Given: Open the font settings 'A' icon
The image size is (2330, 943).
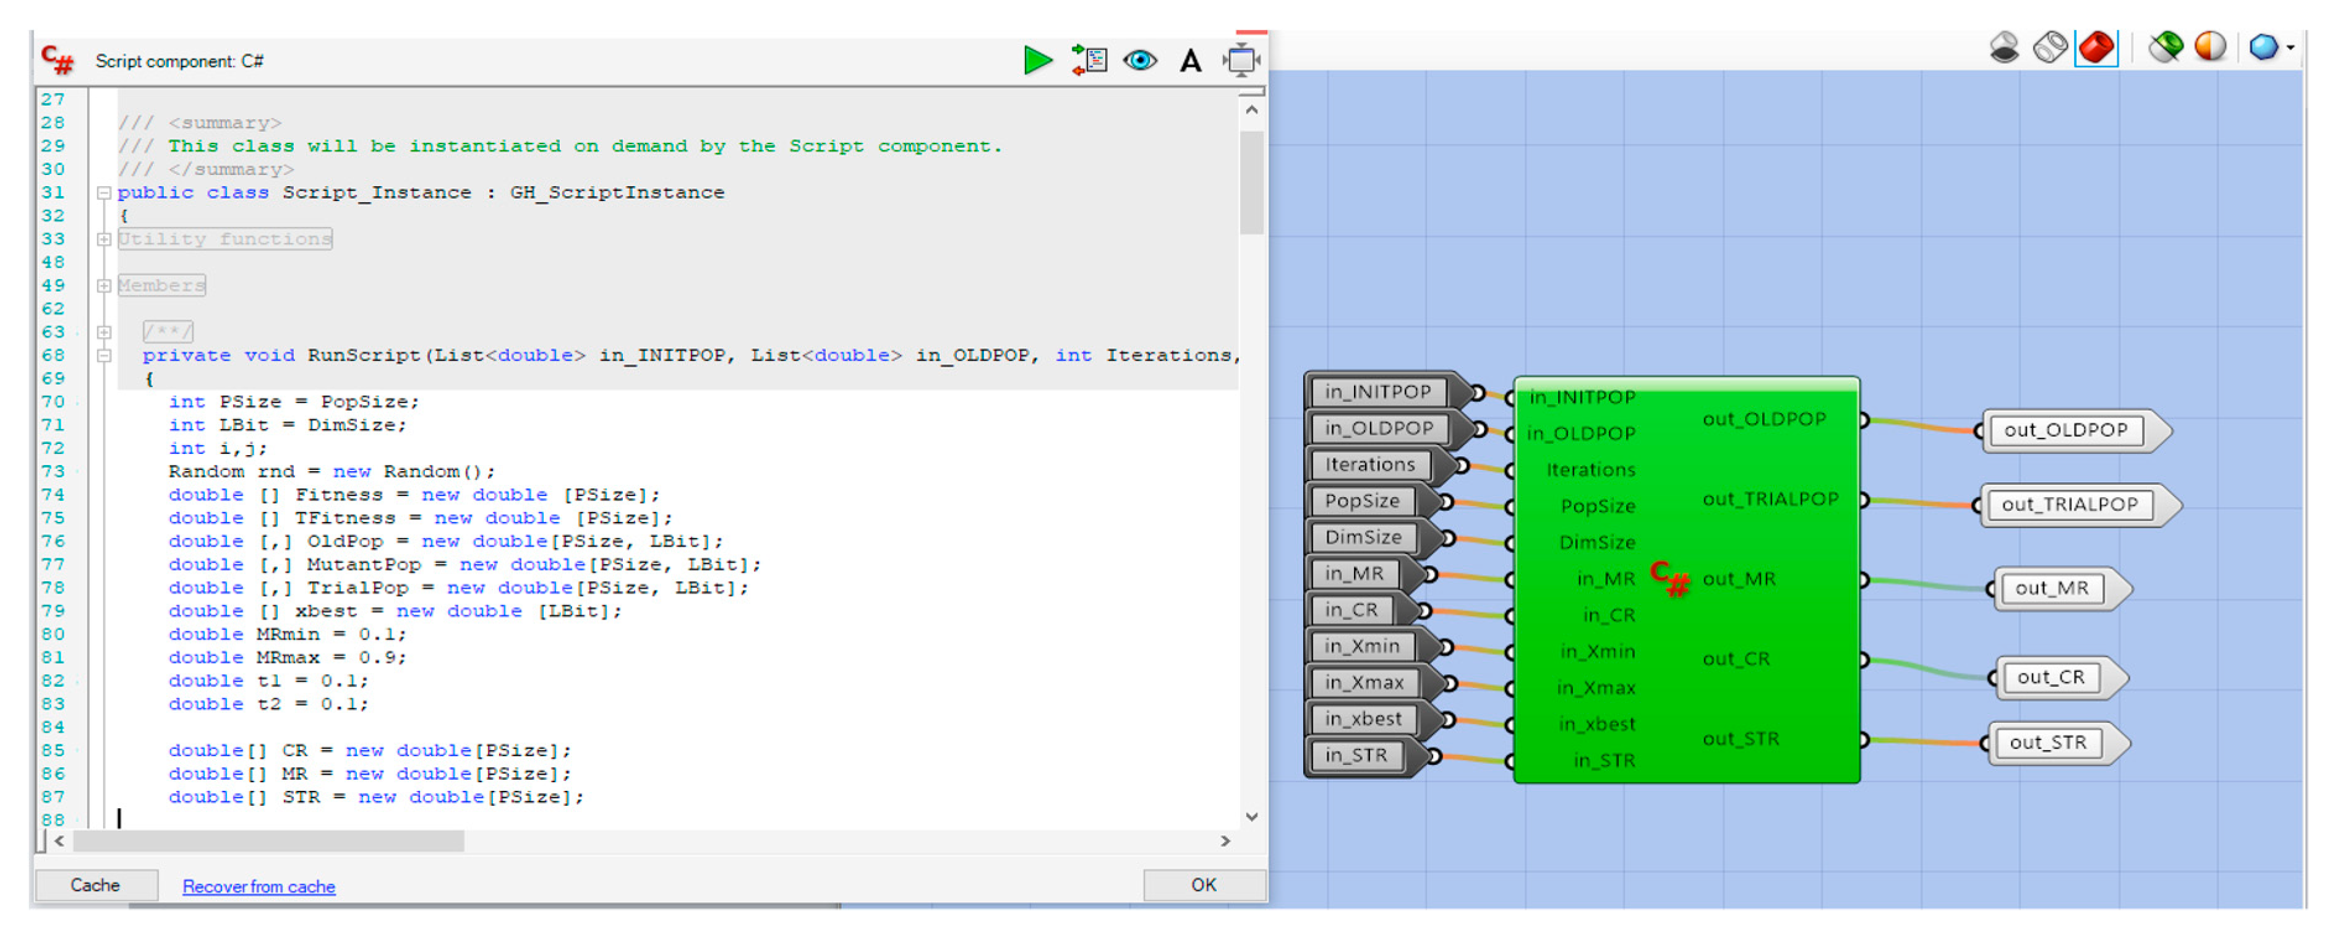Looking at the screenshot, I should (1190, 61).
